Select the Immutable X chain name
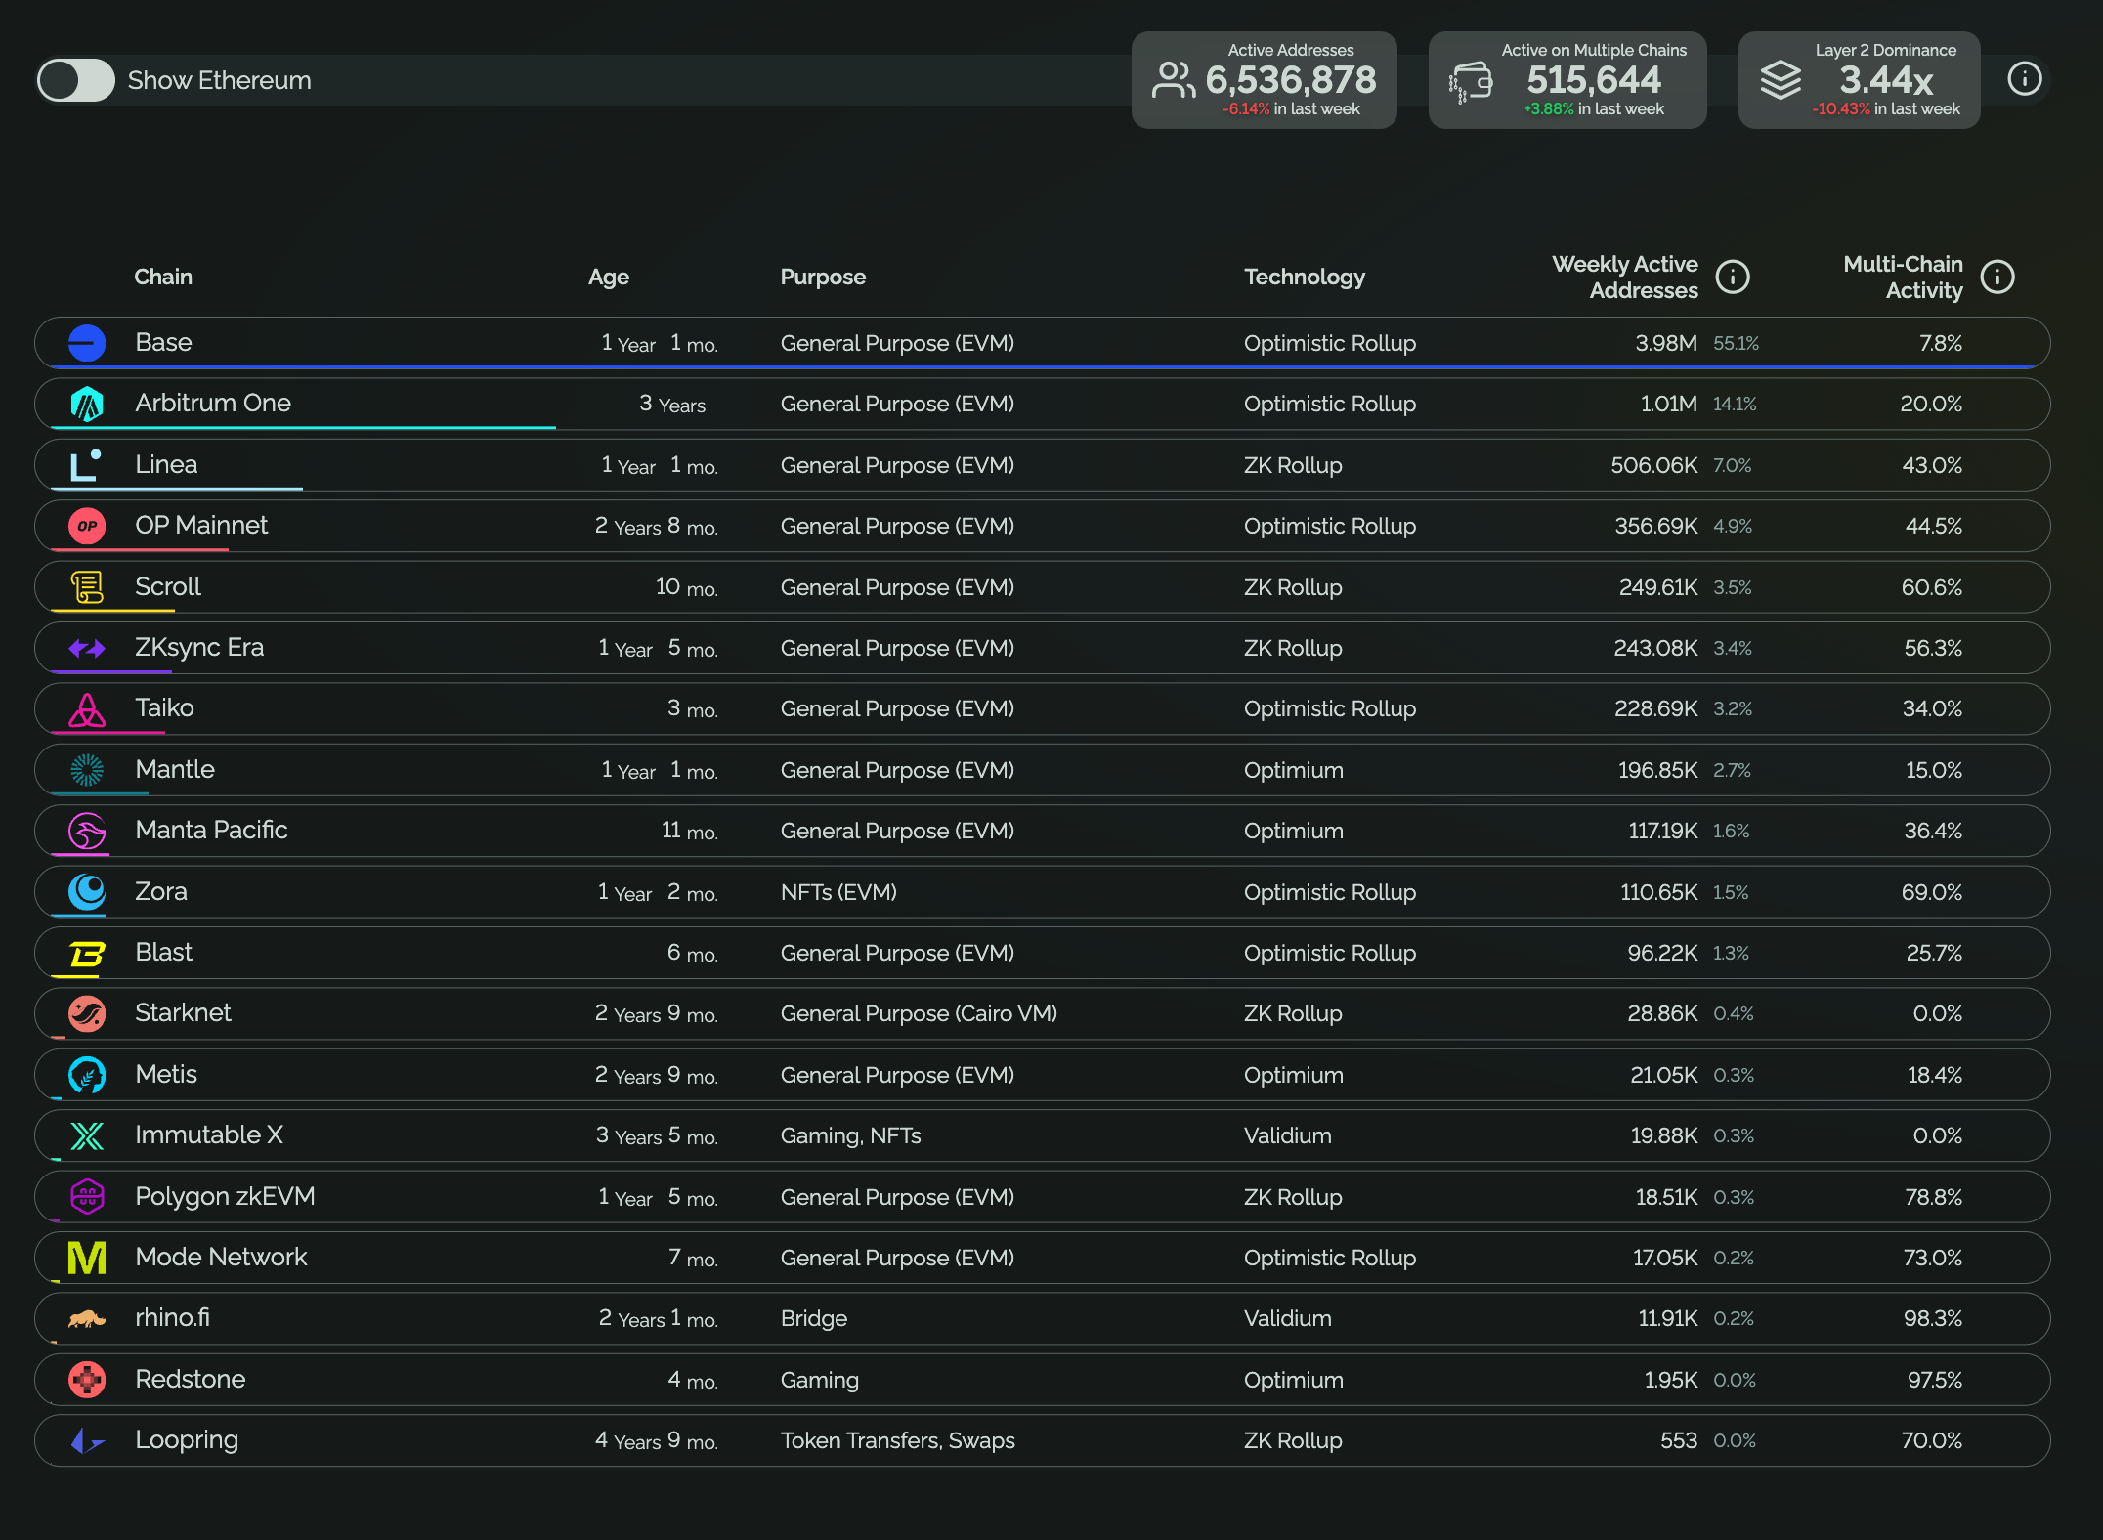2103x1540 pixels. pos(209,1134)
